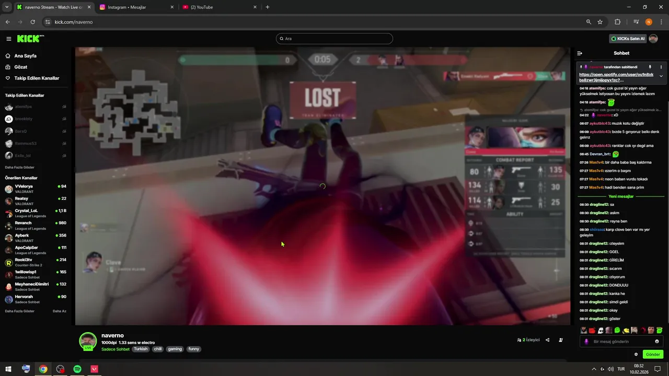Click the Yeni mesajlar divider

[621, 196]
